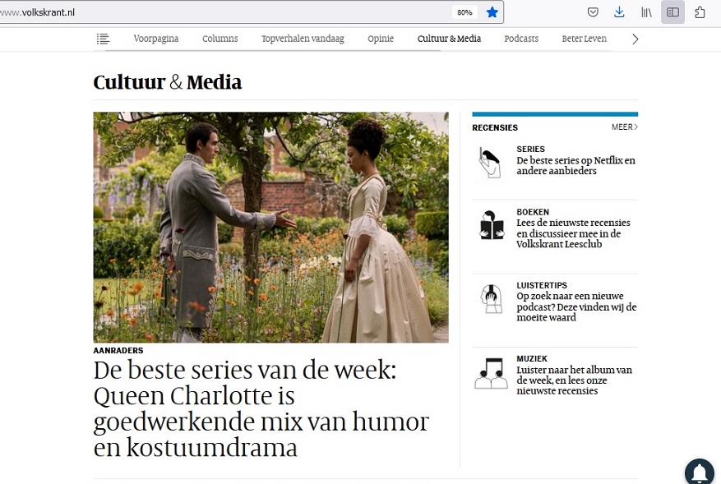Open the library bookshelf icon

click(646, 12)
